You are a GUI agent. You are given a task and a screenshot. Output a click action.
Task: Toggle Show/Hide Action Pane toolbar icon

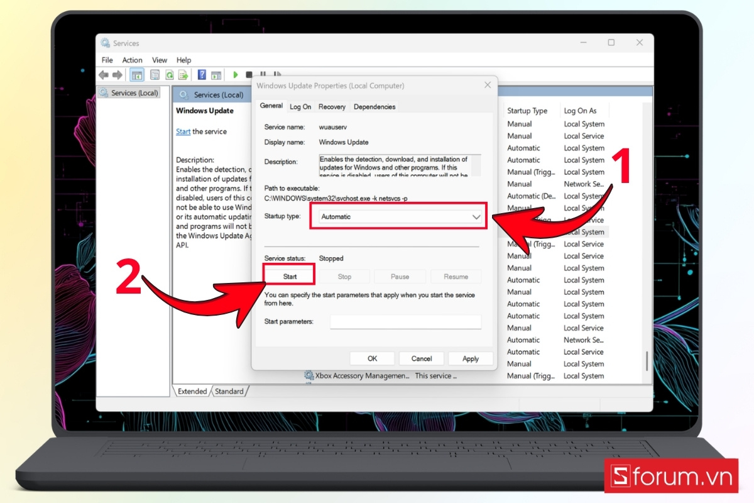coord(216,75)
